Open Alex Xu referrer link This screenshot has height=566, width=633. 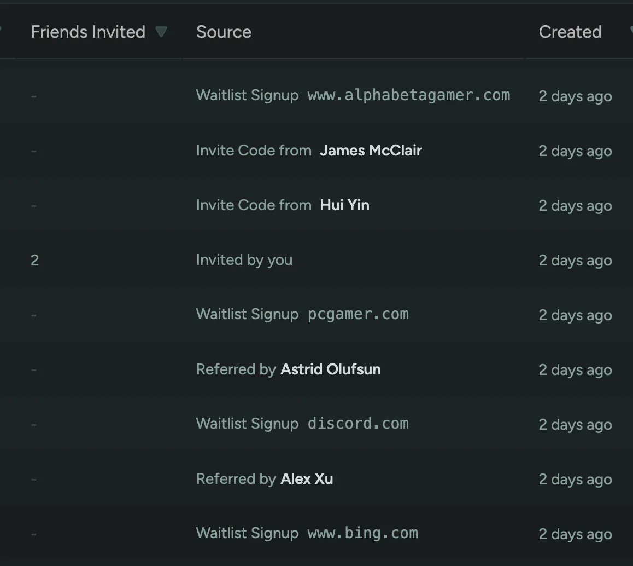pyautogui.click(x=307, y=479)
